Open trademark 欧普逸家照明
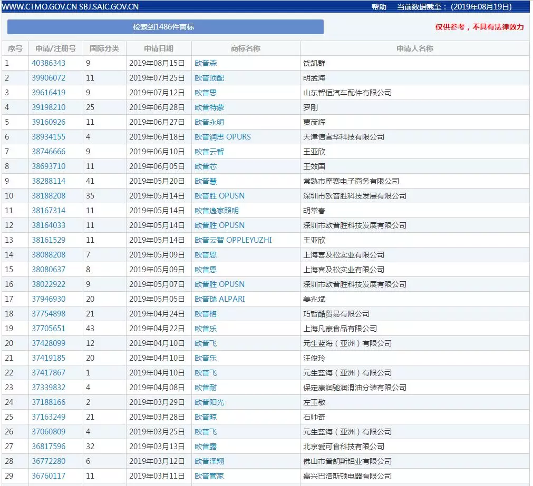This screenshot has width=533, height=486. (x=216, y=211)
